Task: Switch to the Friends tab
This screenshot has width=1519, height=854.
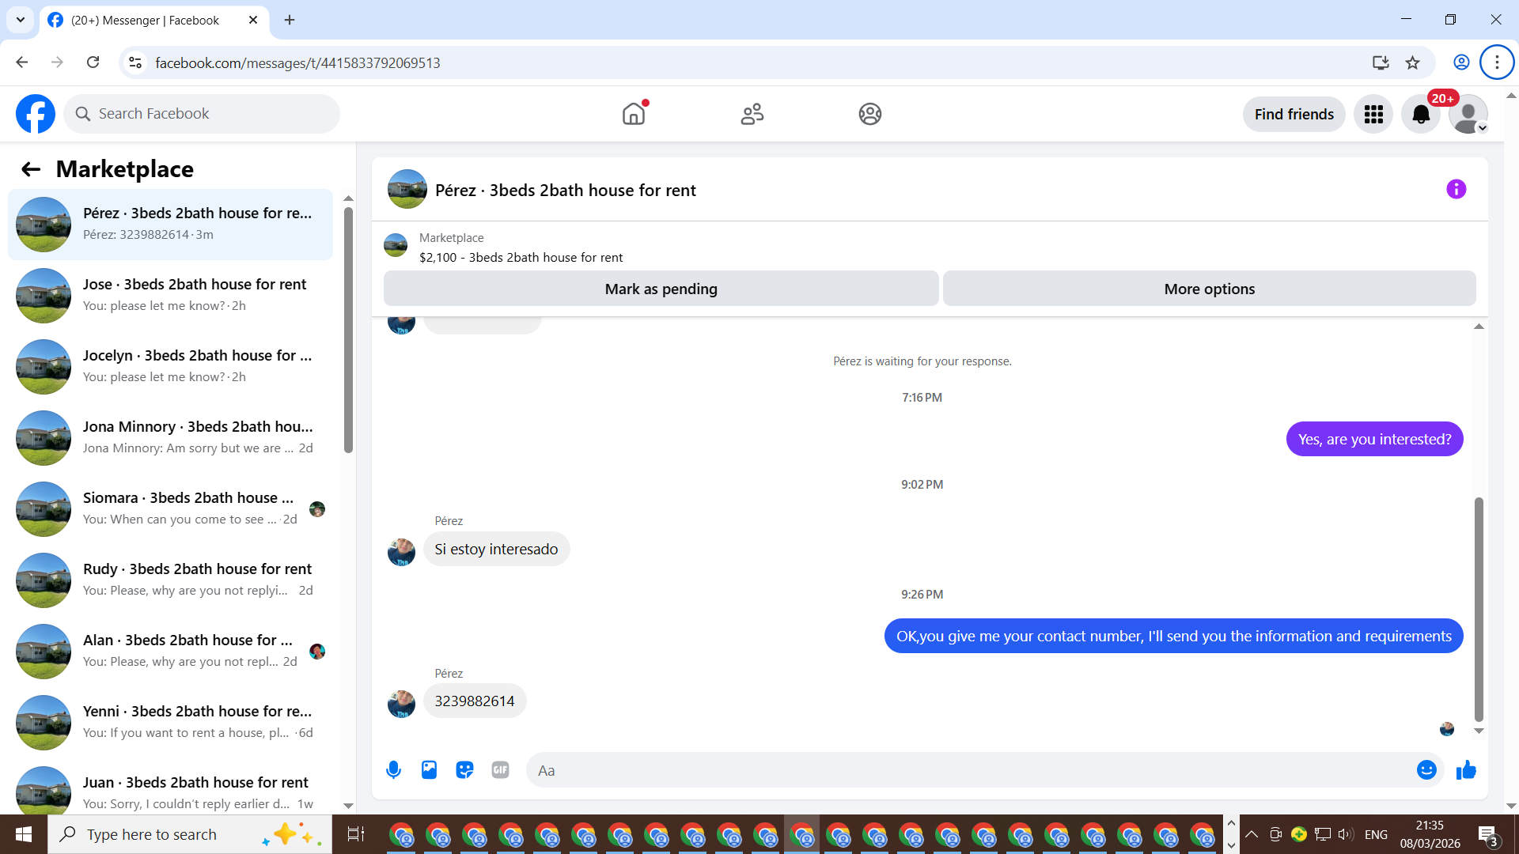Action: point(752,114)
